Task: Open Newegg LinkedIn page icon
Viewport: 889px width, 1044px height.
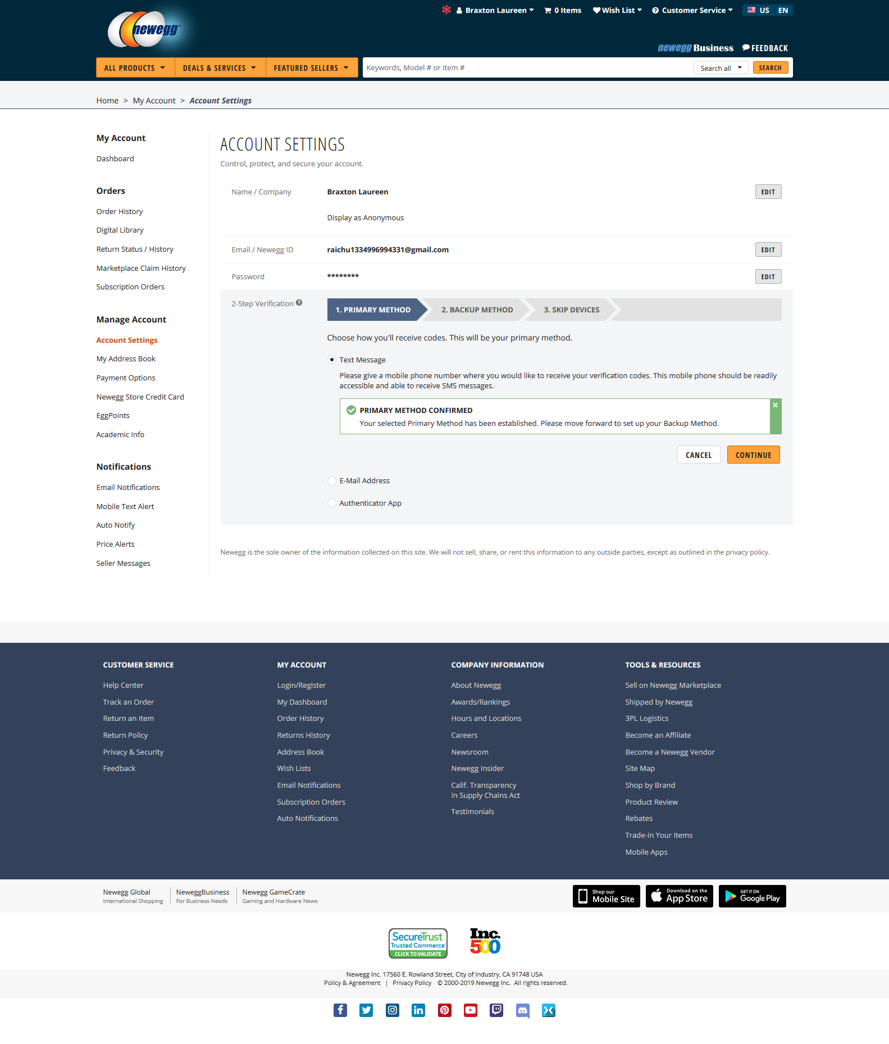Action: tap(418, 1010)
